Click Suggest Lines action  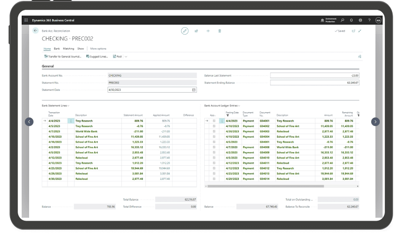[97, 56]
